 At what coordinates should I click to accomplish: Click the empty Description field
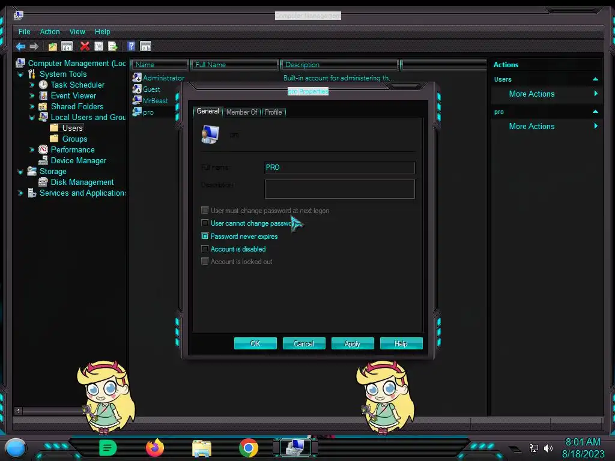coord(340,189)
